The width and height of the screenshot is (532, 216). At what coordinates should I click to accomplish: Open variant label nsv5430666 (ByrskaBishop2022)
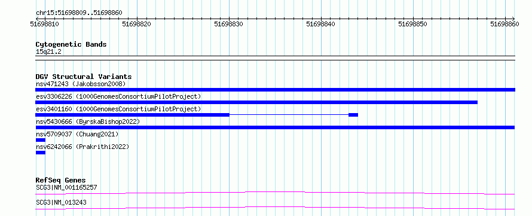(88, 121)
